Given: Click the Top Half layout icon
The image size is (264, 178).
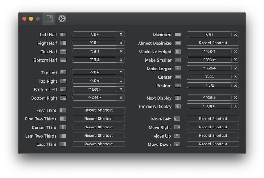Looking at the screenshot, I should 63,51.
